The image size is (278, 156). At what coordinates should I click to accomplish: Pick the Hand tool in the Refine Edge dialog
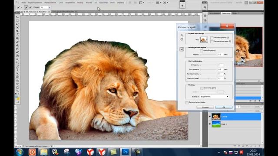pos(182,39)
